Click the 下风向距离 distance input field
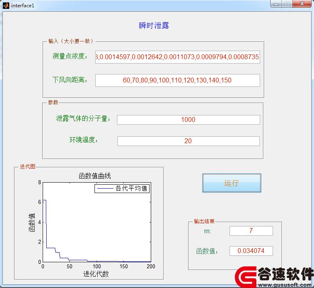Viewport: 314px width, 288px height. pos(178,80)
